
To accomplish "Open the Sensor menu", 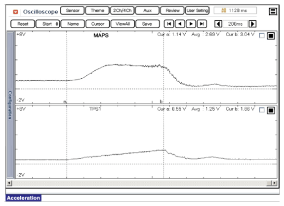I will coord(73,10).
